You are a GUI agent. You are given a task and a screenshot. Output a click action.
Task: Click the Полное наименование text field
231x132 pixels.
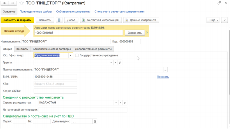click(x=98, y=70)
